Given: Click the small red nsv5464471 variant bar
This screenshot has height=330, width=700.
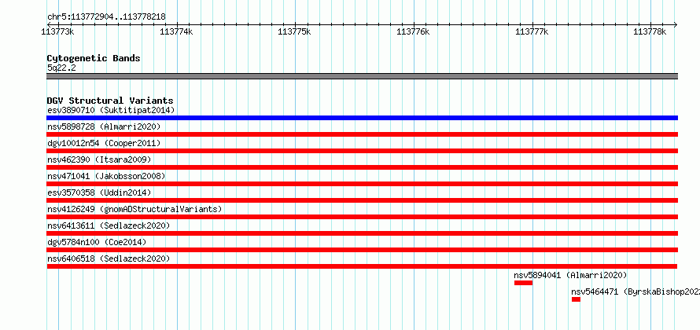Looking at the screenshot, I should (x=576, y=299).
